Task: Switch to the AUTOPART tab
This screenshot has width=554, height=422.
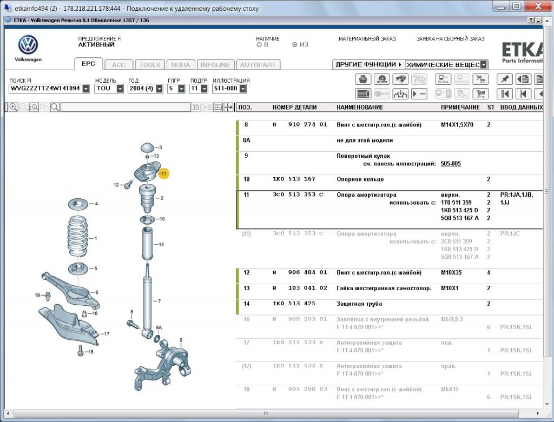Action: (x=258, y=65)
